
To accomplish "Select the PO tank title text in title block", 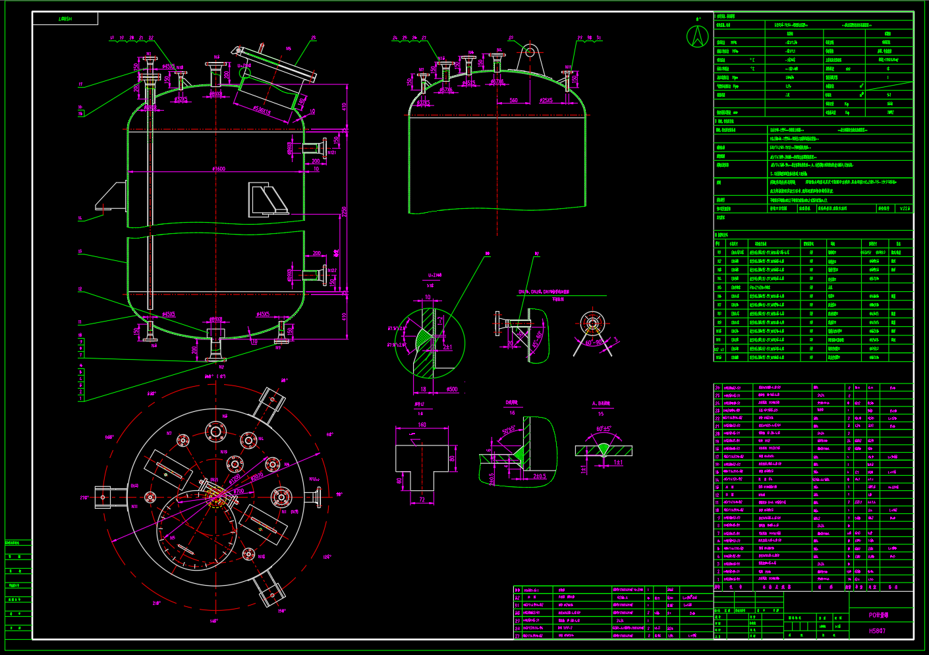I will pyautogui.click(x=878, y=615).
